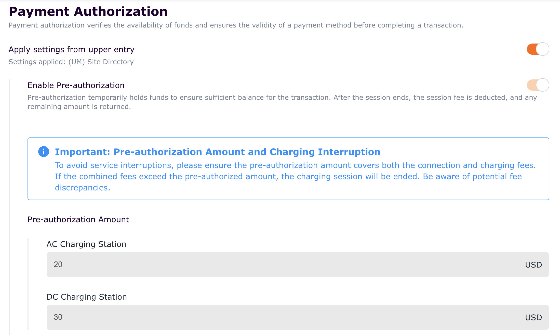Viewport: 560px width, 335px height.
Task: Click the Payment authorization description under heading
Action: point(236,25)
